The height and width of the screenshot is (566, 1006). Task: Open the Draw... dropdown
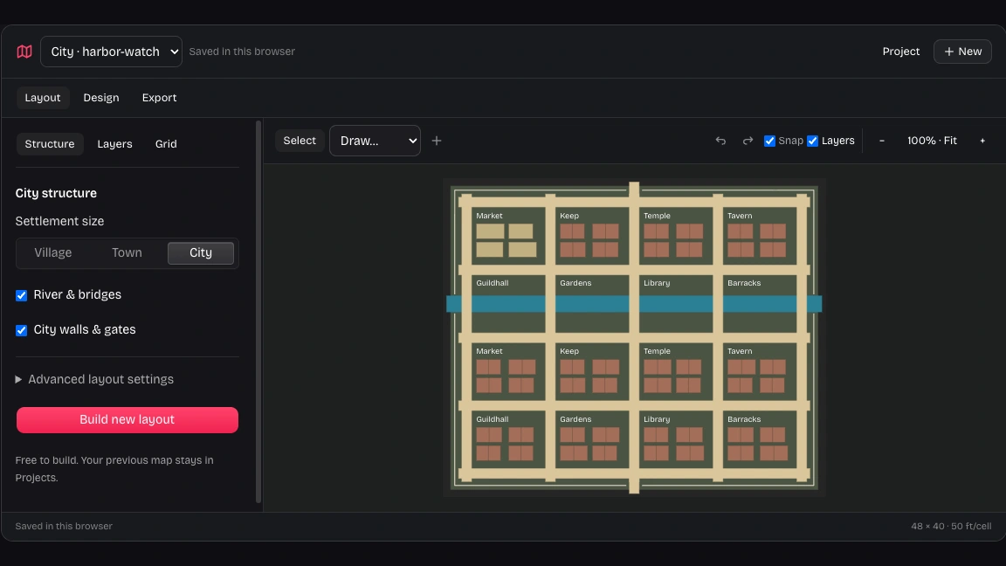(x=375, y=141)
